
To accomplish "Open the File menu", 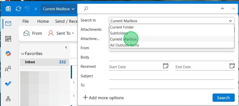I will (25, 21).
